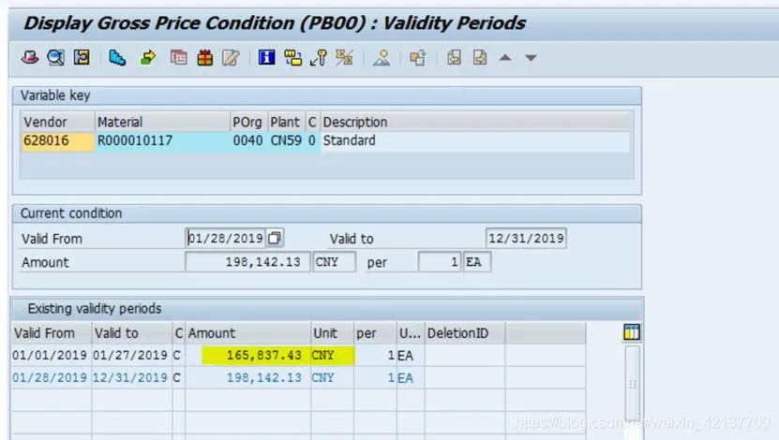Click the Valid From column header in table
The height and width of the screenshot is (440, 779).
pos(52,333)
